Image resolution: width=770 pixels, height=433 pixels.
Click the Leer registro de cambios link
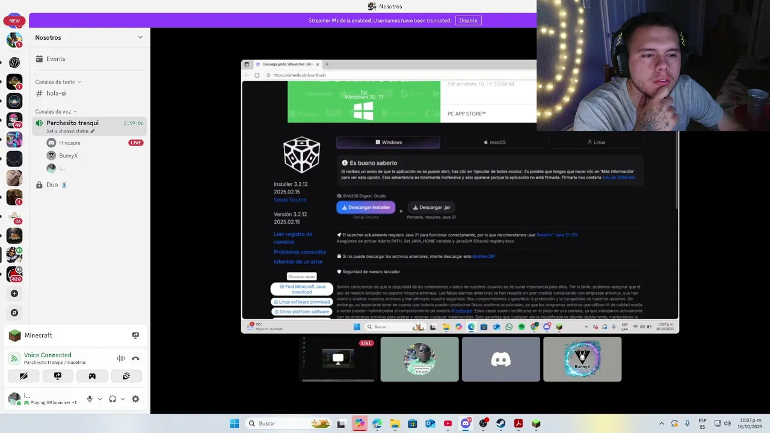(x=293, y=238)
